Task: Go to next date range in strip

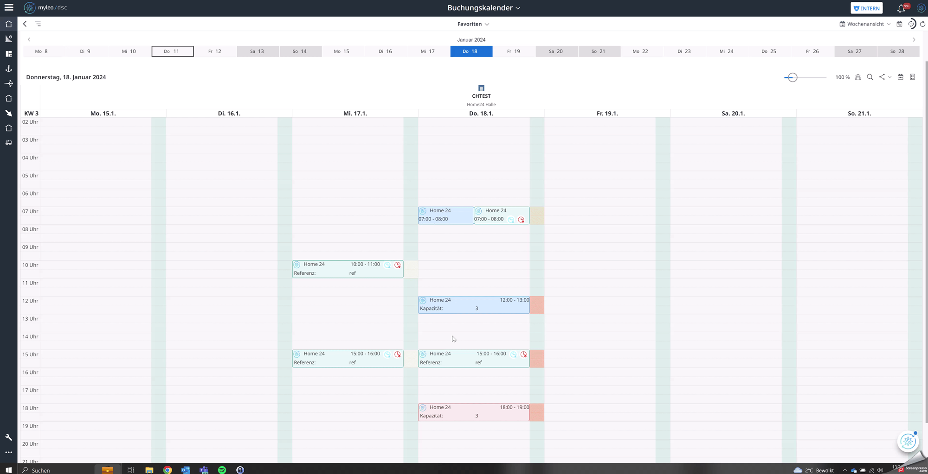Action: tap(914, 40)
